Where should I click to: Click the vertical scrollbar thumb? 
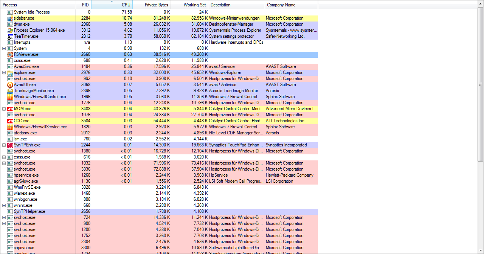481,84
